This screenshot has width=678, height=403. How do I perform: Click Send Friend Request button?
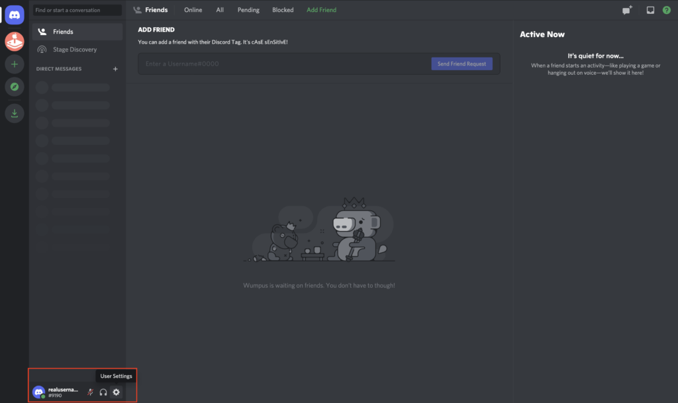(461, 64)
